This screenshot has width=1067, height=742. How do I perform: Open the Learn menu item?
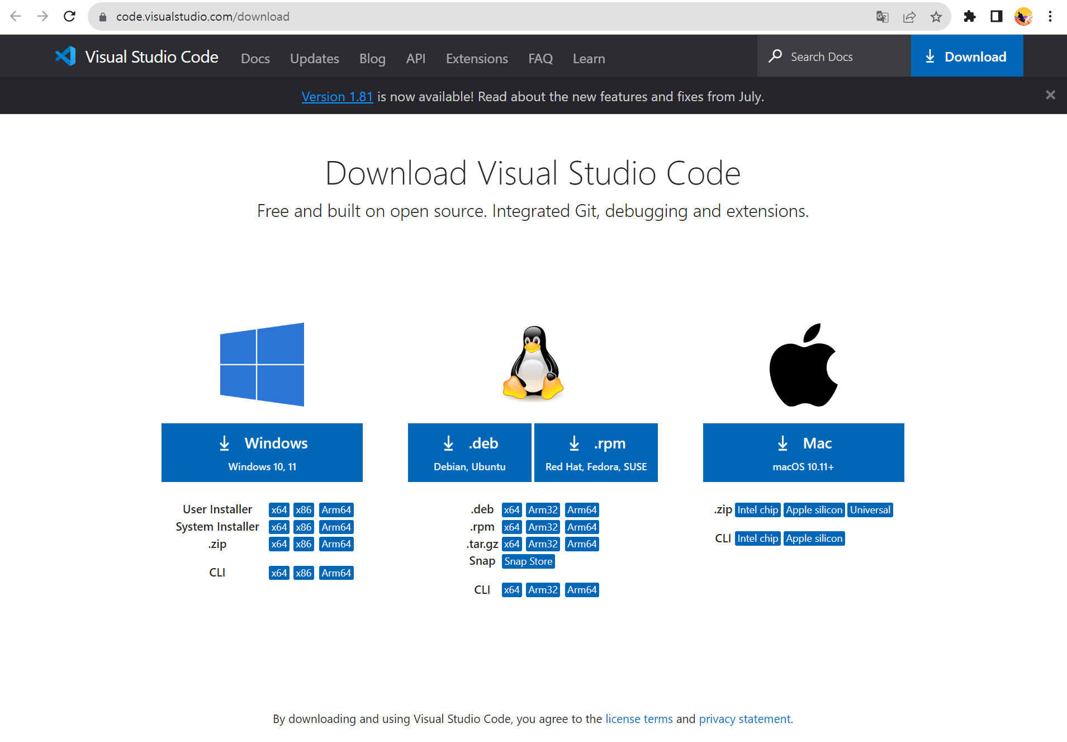(x=589, y=58)
